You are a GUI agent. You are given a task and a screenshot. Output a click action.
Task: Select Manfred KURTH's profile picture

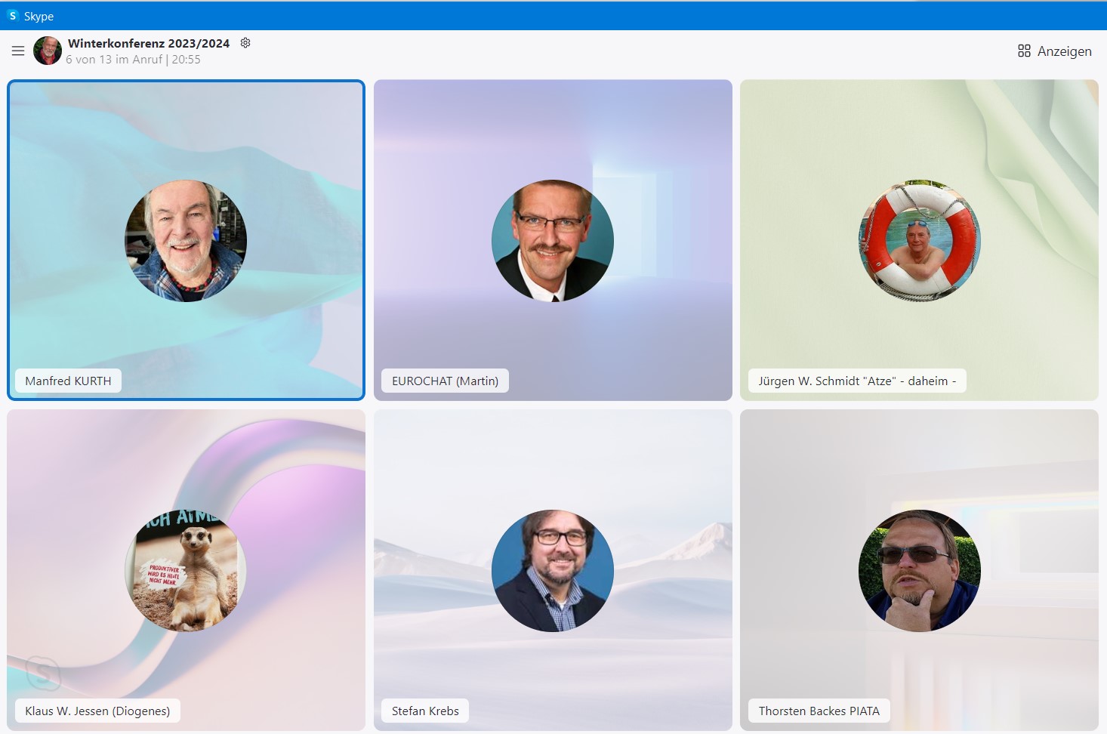pyautogui.click(x=186, y=241)
